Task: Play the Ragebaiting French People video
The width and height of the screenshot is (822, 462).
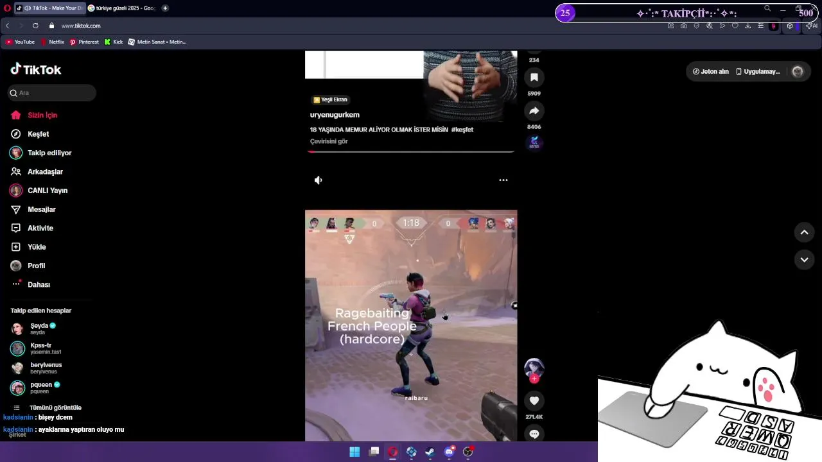Action: [x=411, y=325]
